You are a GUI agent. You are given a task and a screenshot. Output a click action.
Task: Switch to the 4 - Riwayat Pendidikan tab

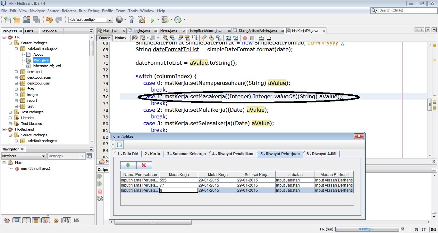pos(233,154)
